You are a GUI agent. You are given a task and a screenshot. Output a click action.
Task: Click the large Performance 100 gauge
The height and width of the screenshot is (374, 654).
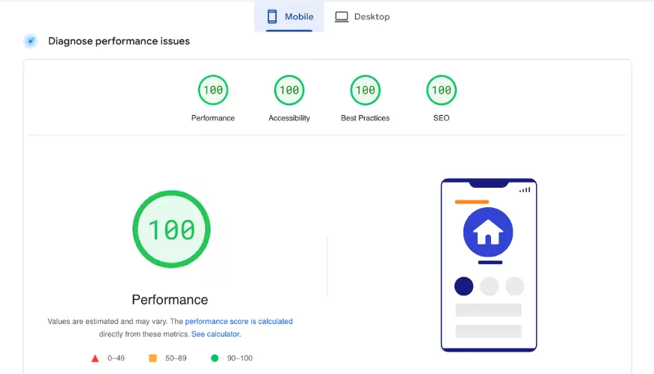(x=171, y=230)
